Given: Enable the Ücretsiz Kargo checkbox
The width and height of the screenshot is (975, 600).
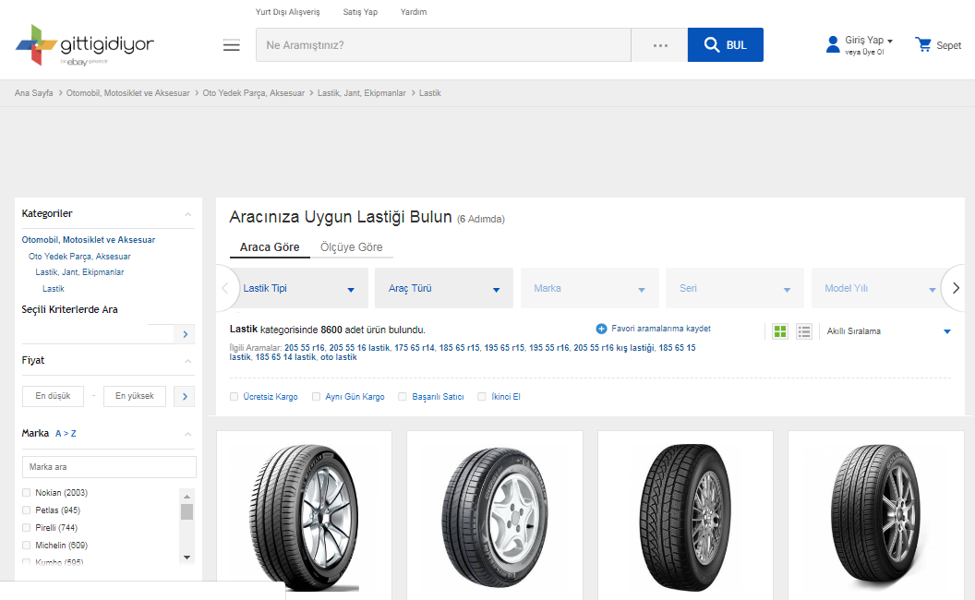Looking at the screenshot, I should coord(235,397).
